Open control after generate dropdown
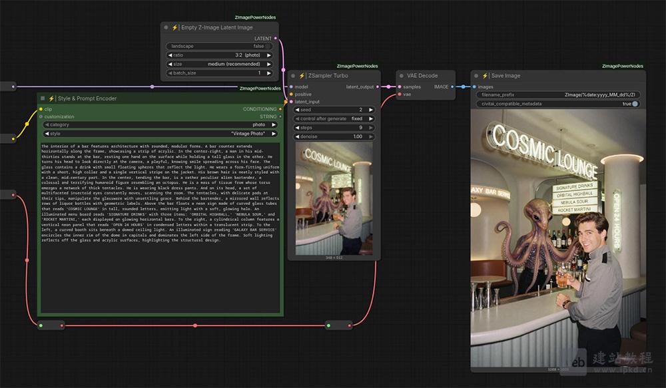Image resolution: width=666 pixels, height=388 pixels. click(x=334, y=118)
